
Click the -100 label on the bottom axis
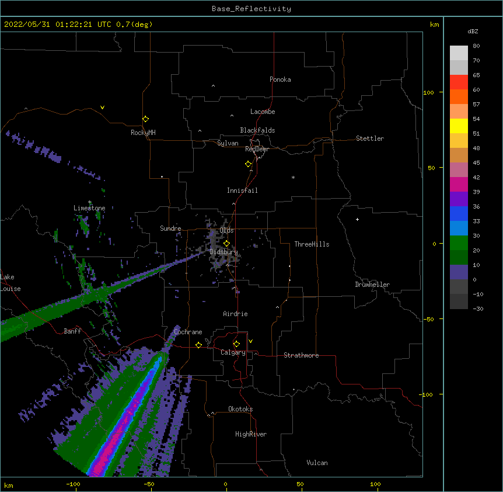pos(73,484)
